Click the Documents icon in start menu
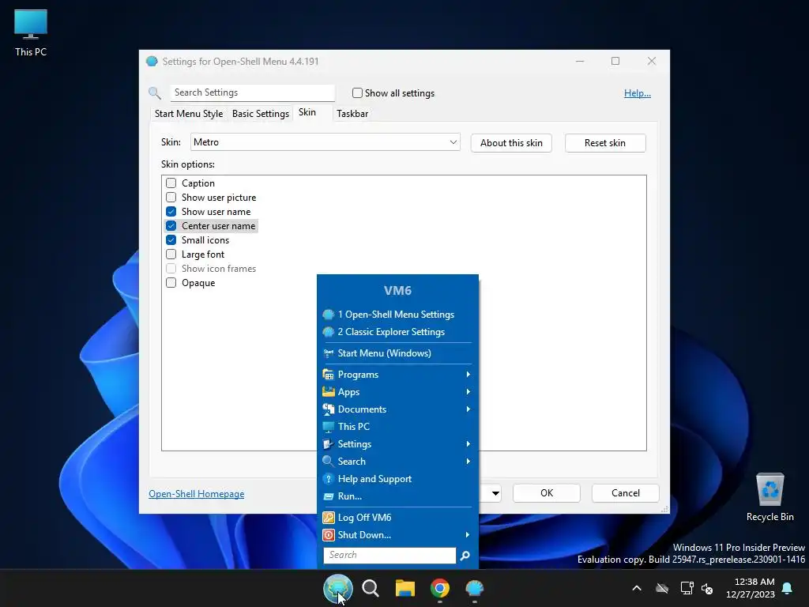The image size is (809, 607). click(328, 409)
